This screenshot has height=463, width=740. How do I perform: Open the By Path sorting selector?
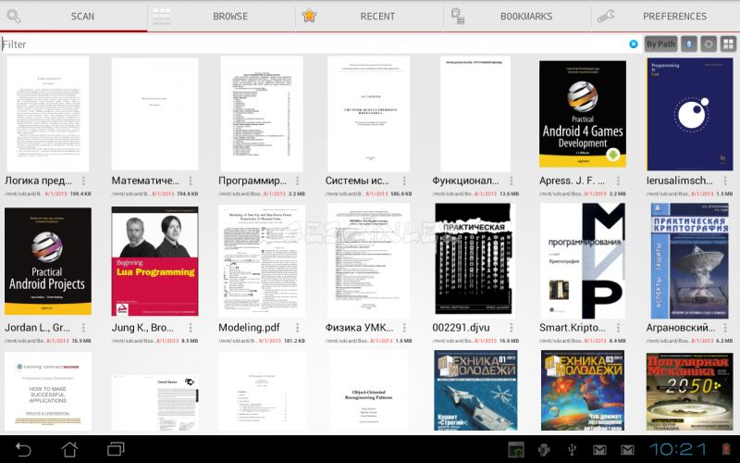[660, 44]
